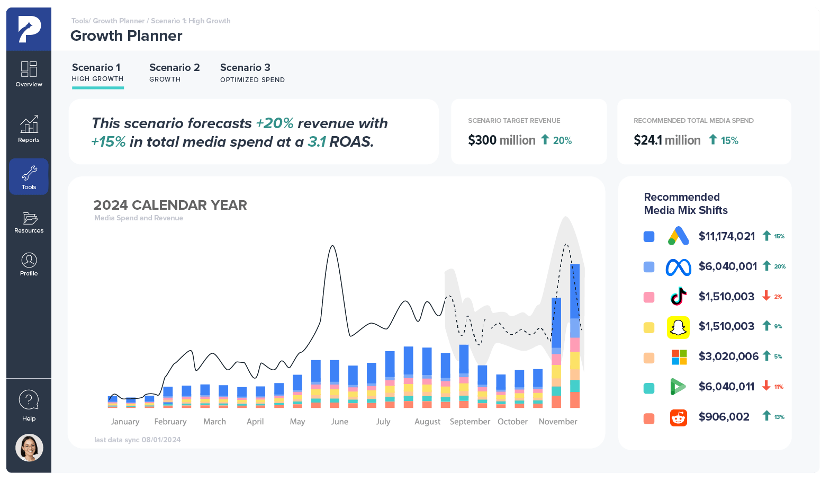Select the peach Microsoft swatch
This screenshot has width=830, height=482.
[649, 358]
